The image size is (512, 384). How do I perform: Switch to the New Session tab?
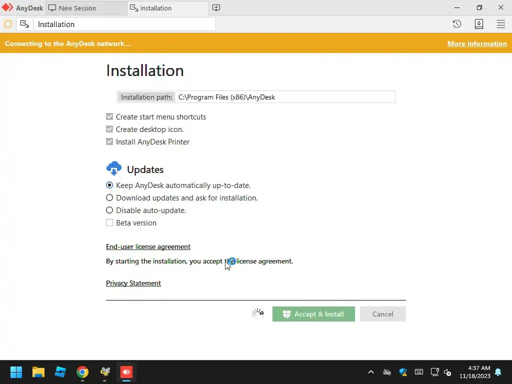pyautogui.click(x=86, y=8)
